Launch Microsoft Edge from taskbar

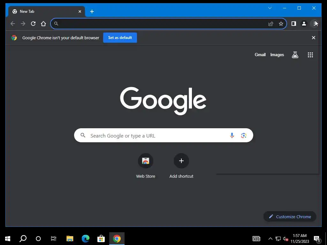tap(86, 239)
